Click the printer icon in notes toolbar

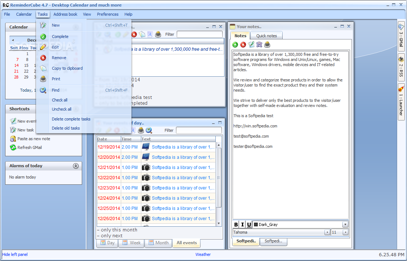[x=267, y=45]
